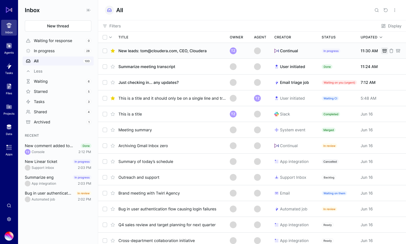This screenshot has width=406, height=244.
Task: Open Waiting for response folder
Action: pyautogui.click(x=58, y=41)
